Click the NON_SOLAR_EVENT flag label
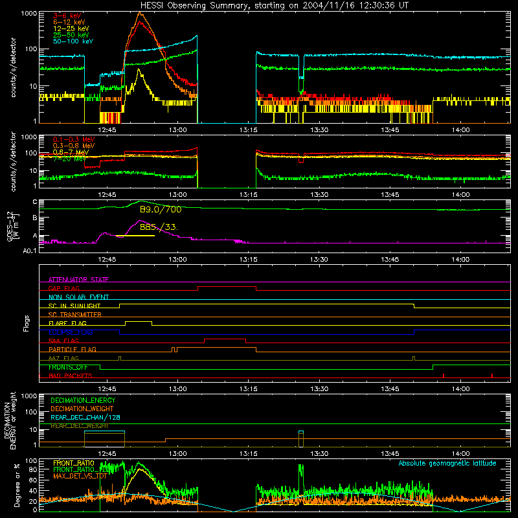518x518 pixels. click(78, 297)
